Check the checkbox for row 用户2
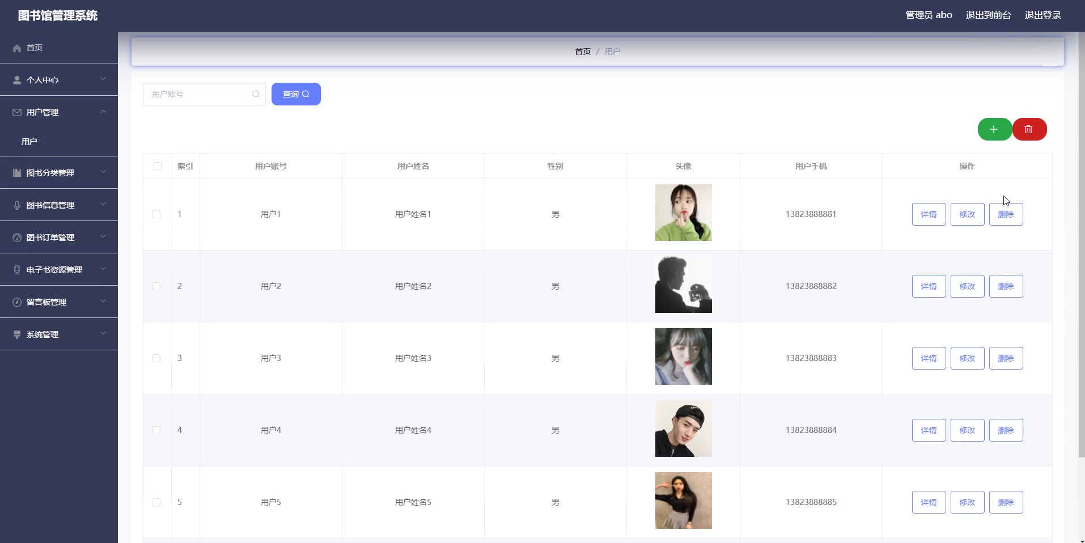The width and height of the screenshot is (1085, 543). pyautogui.click(x=156, y=286)
